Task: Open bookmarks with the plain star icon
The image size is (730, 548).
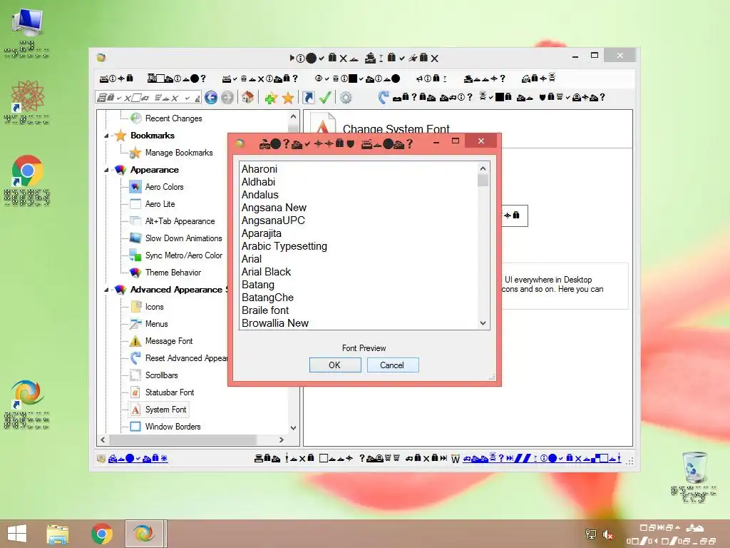Action: pos(288,98)
